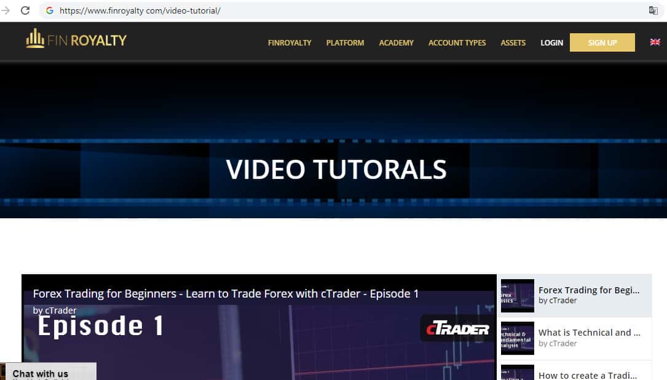This screenshot has width=667, height=380.
Task: Reload the page with refresh icon
Action: tap(25, 10)
